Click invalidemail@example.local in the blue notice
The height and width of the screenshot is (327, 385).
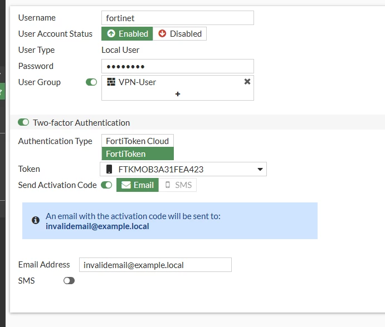click(x=98, y=226)
